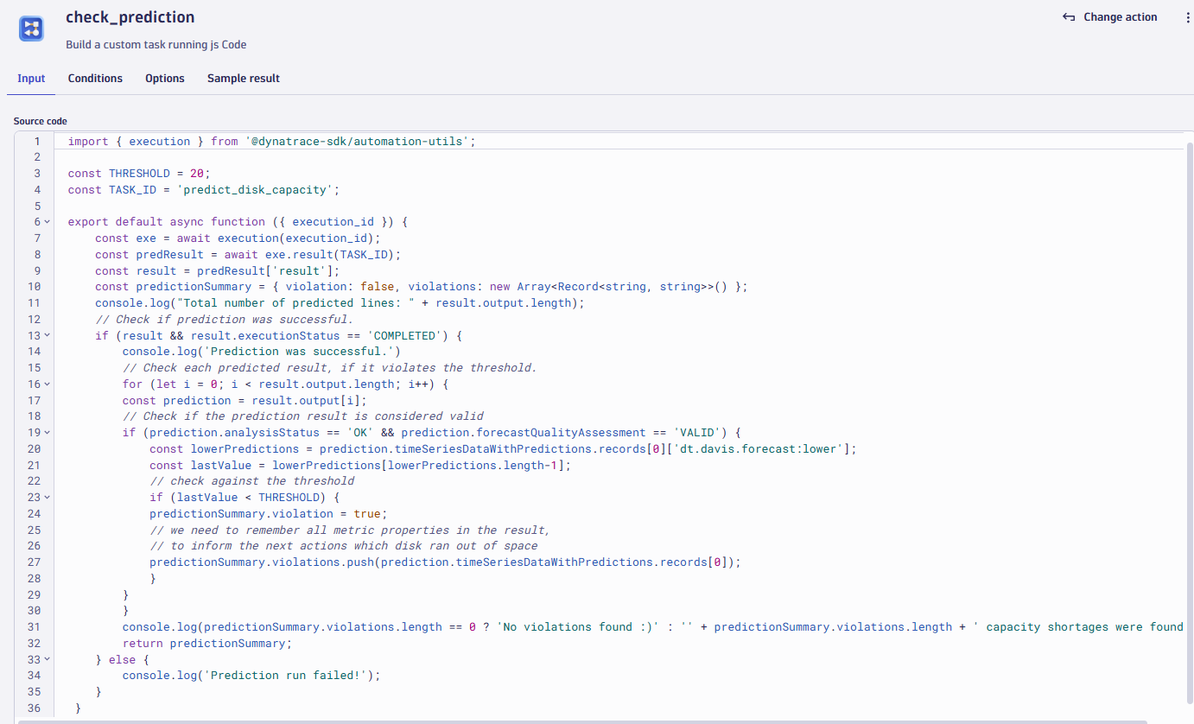Image resolution: width=1194 pixels, height=724 pixels.
Task: Collapse the function block at line 6
Action: click(x=48, y=222)
